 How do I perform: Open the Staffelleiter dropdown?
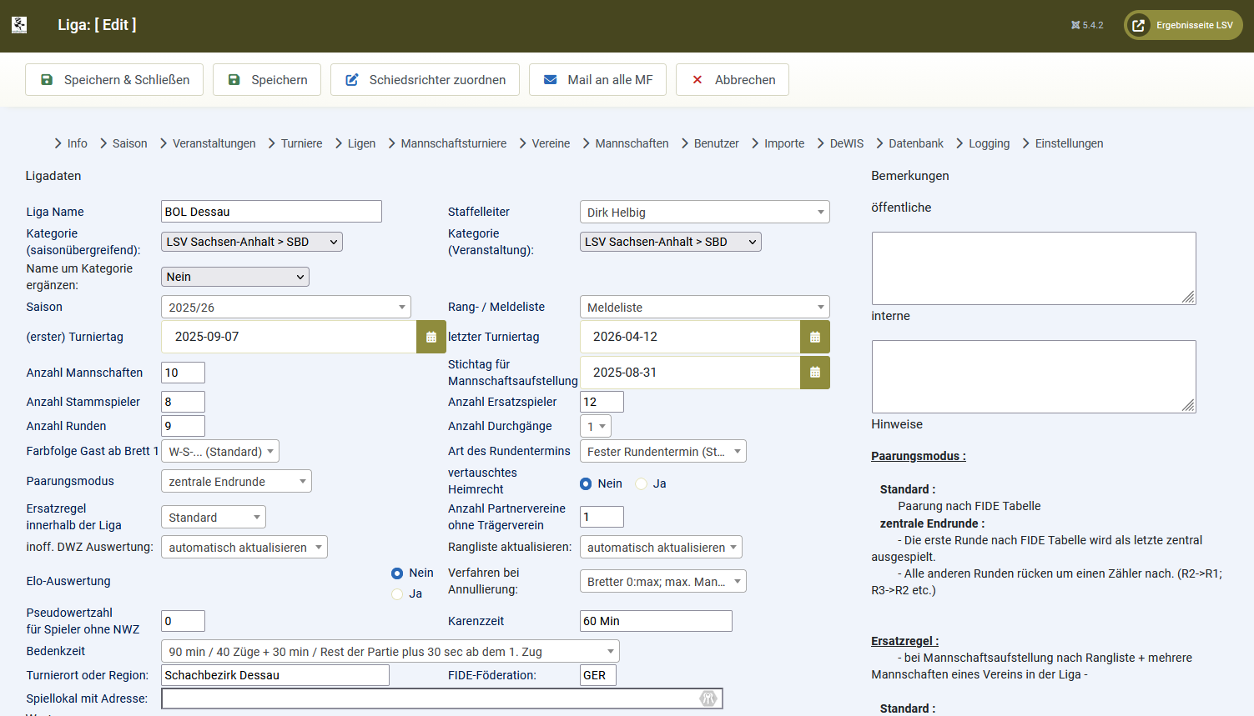pyautogui.click(x=704, y=212)
